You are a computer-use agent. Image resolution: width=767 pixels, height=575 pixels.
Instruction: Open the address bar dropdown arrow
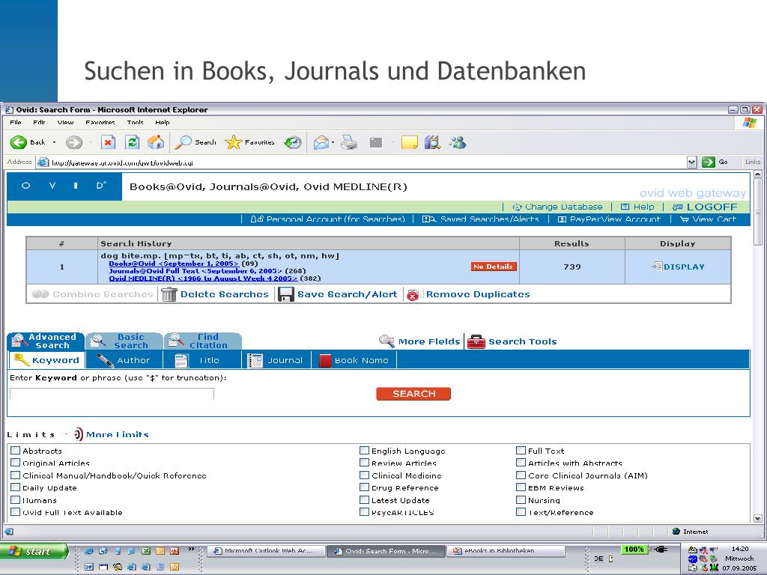tap(691, 162)
